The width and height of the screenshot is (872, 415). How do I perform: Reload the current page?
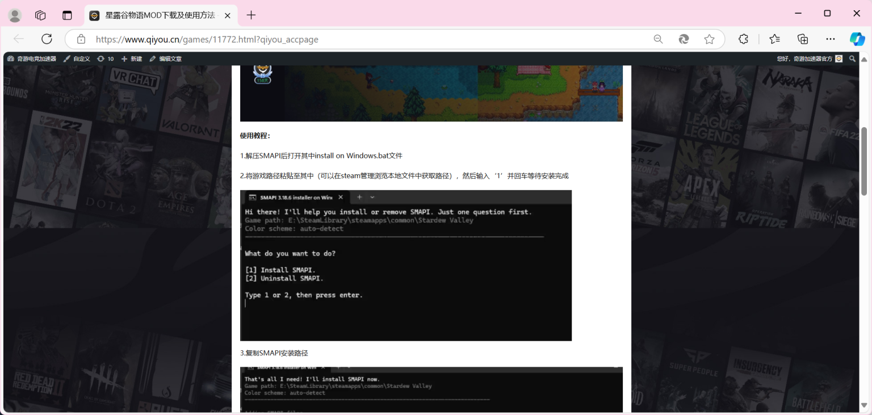point(47,39)
